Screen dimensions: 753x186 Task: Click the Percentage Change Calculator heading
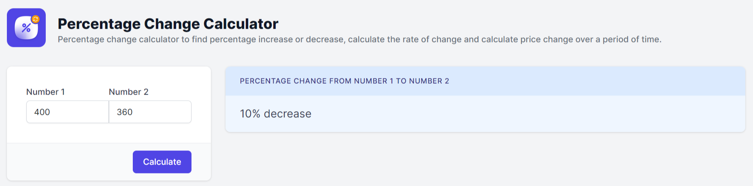tap(168, 24)
